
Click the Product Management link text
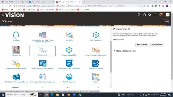click(x=69, y=55)
